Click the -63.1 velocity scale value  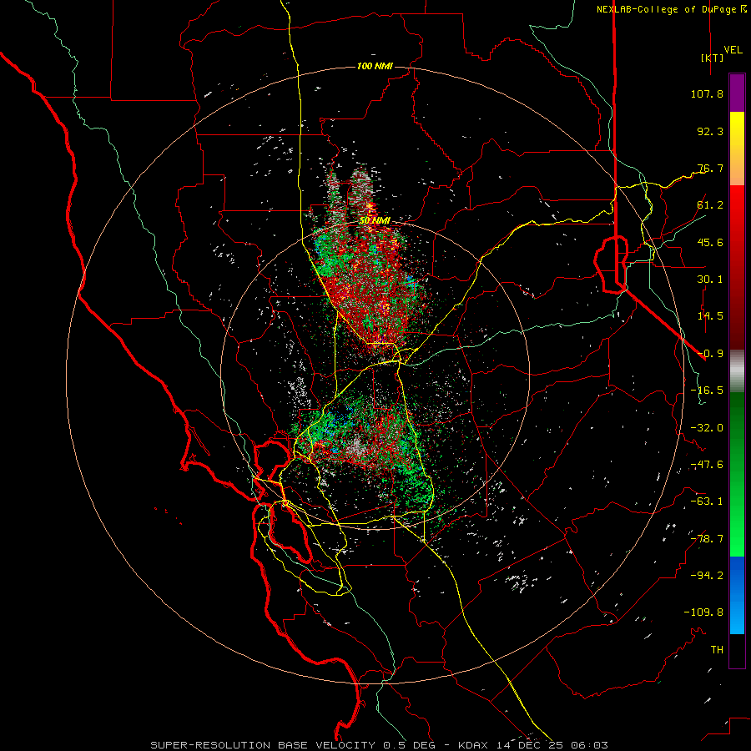707,502
